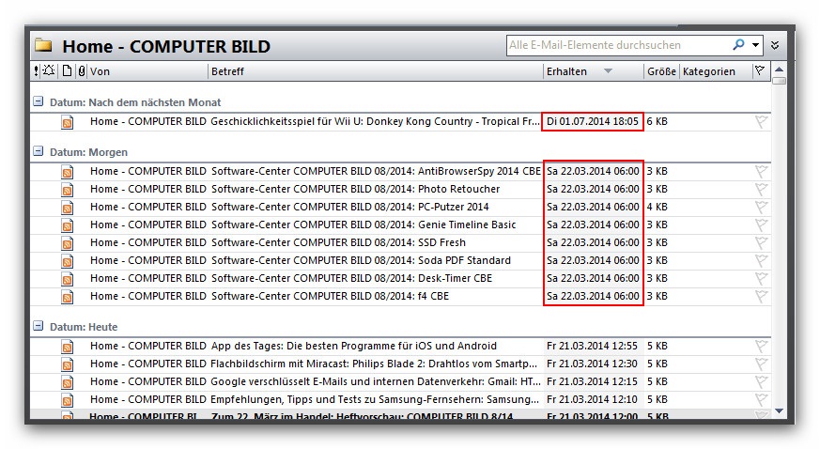Image resolution: width=820 pixels, height=449 pixels.
Task: Sort by the Attachment paperclip column icon
Action: click(x=81, y=71)
